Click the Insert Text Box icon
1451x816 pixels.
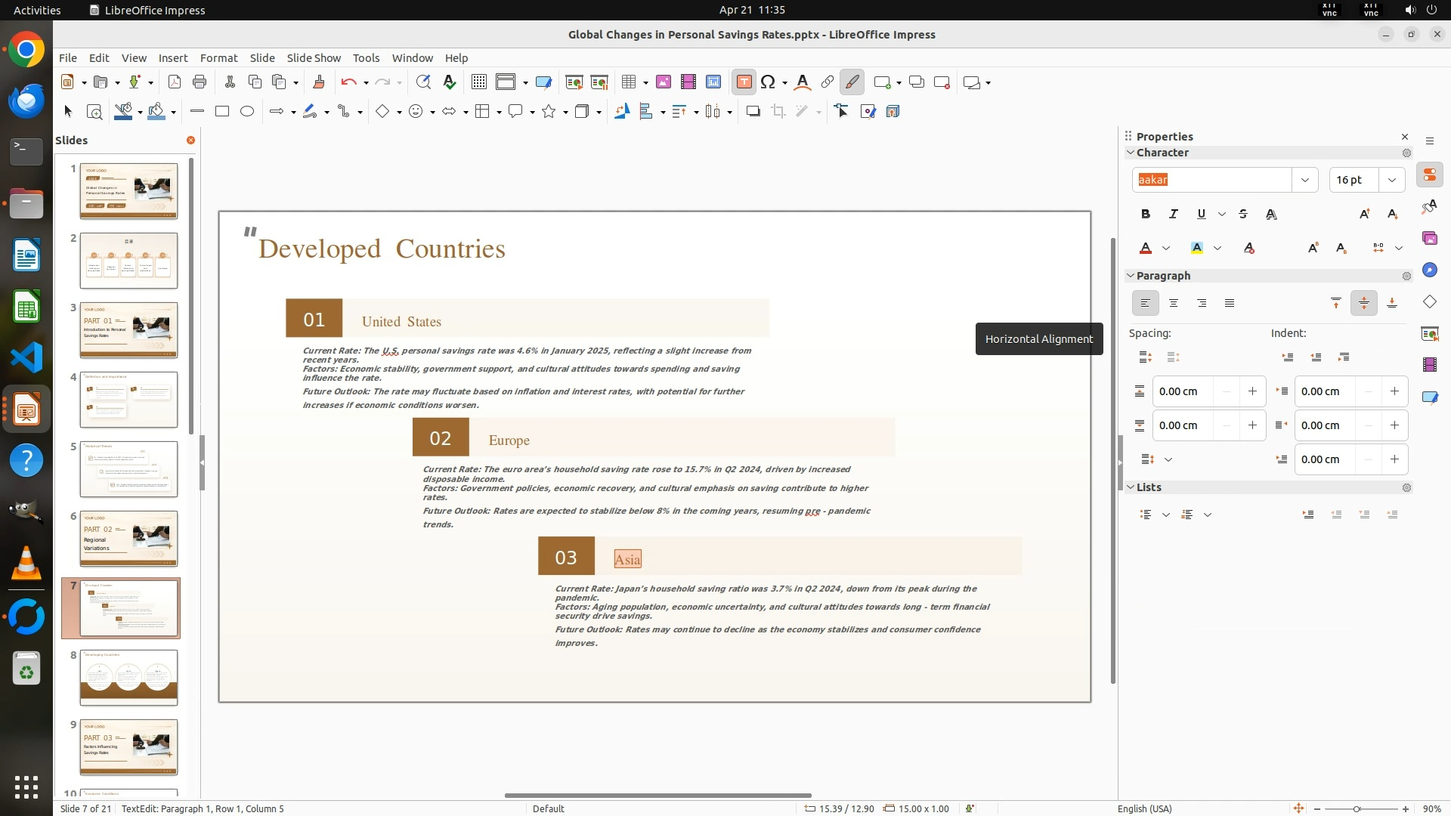[744, 82]
